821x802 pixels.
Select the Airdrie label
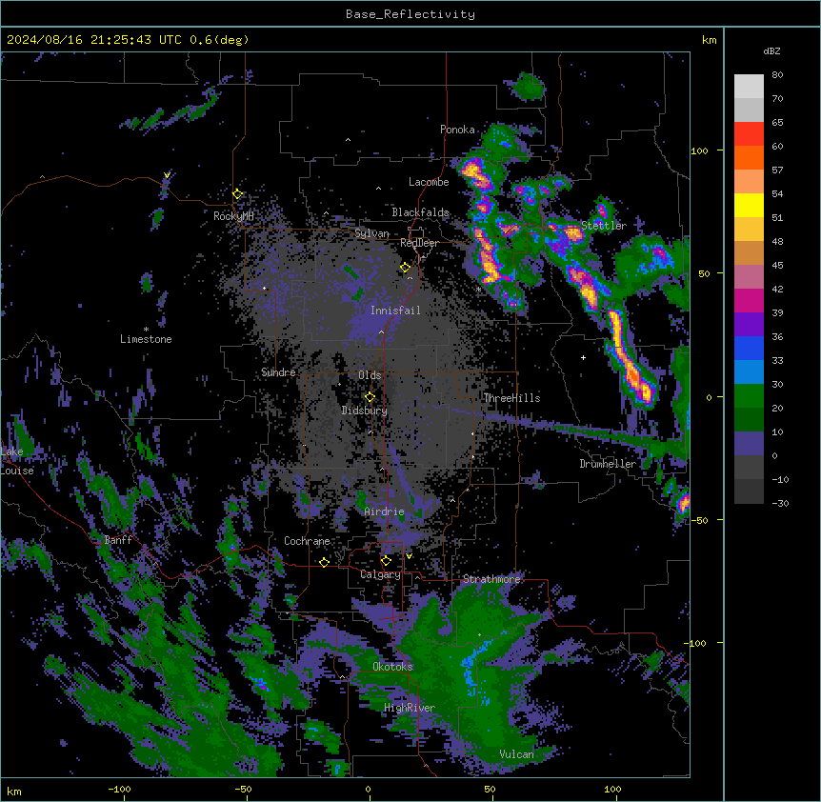pyautogui.click(x=385, y=511)
